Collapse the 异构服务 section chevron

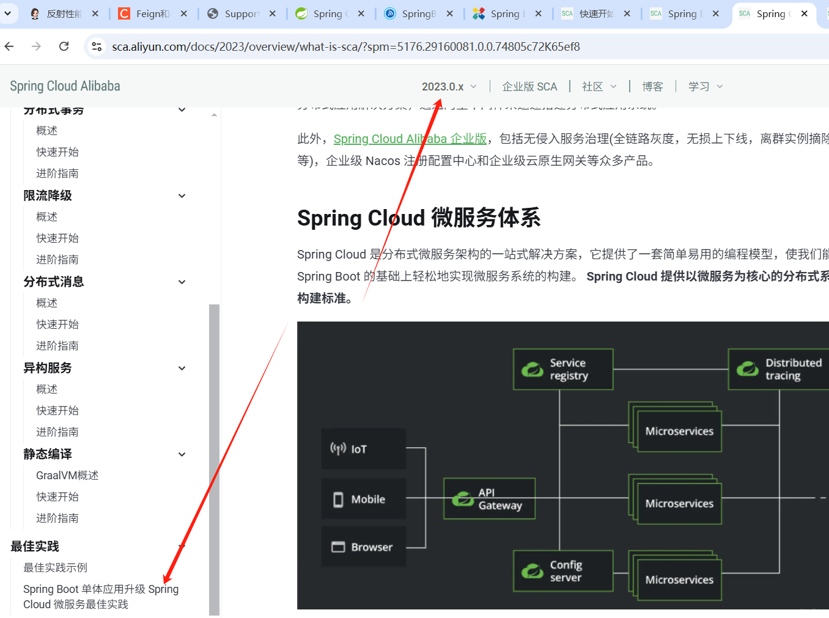(182, 368)
